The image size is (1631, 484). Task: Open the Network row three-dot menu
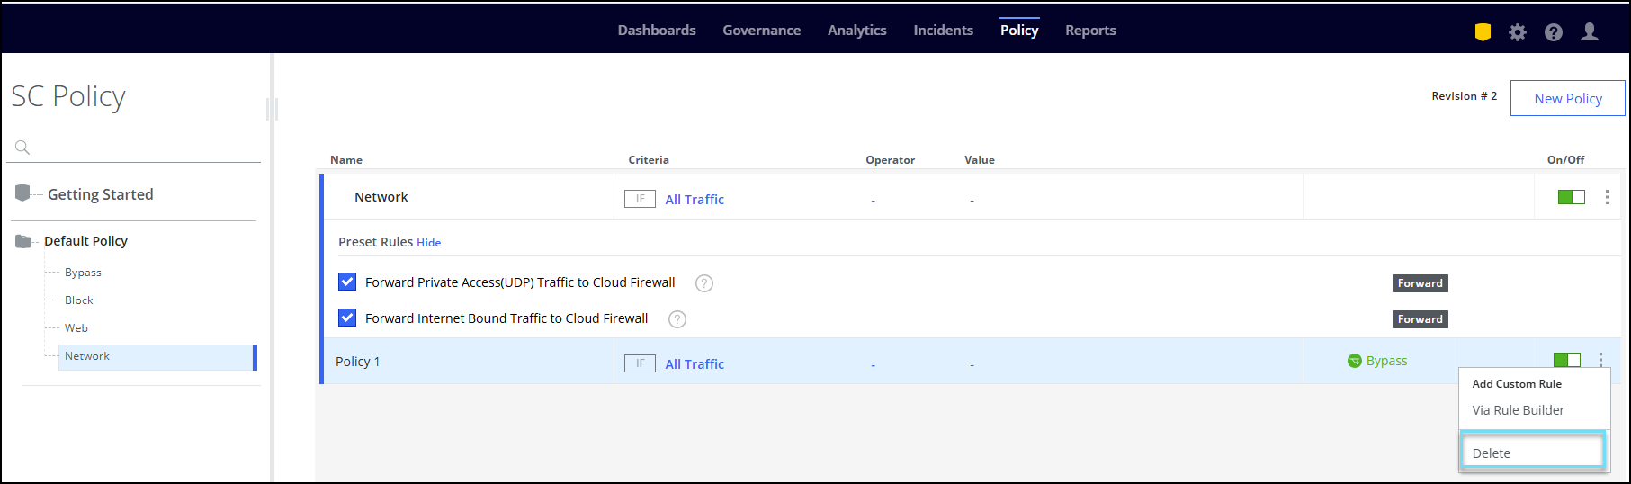1607,197
